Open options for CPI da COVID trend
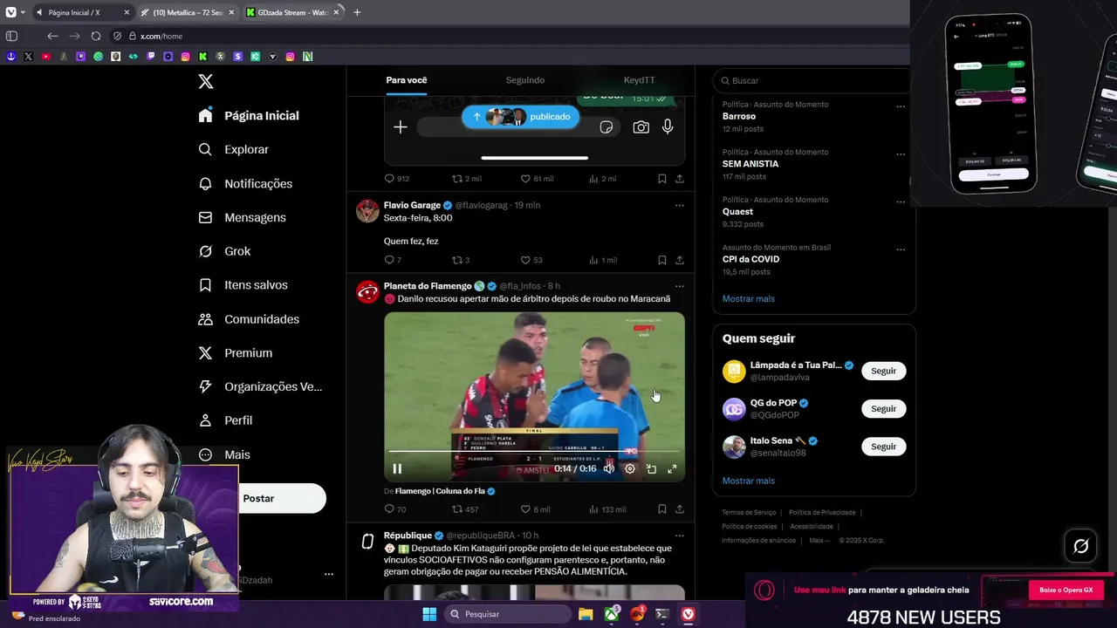 901,249
